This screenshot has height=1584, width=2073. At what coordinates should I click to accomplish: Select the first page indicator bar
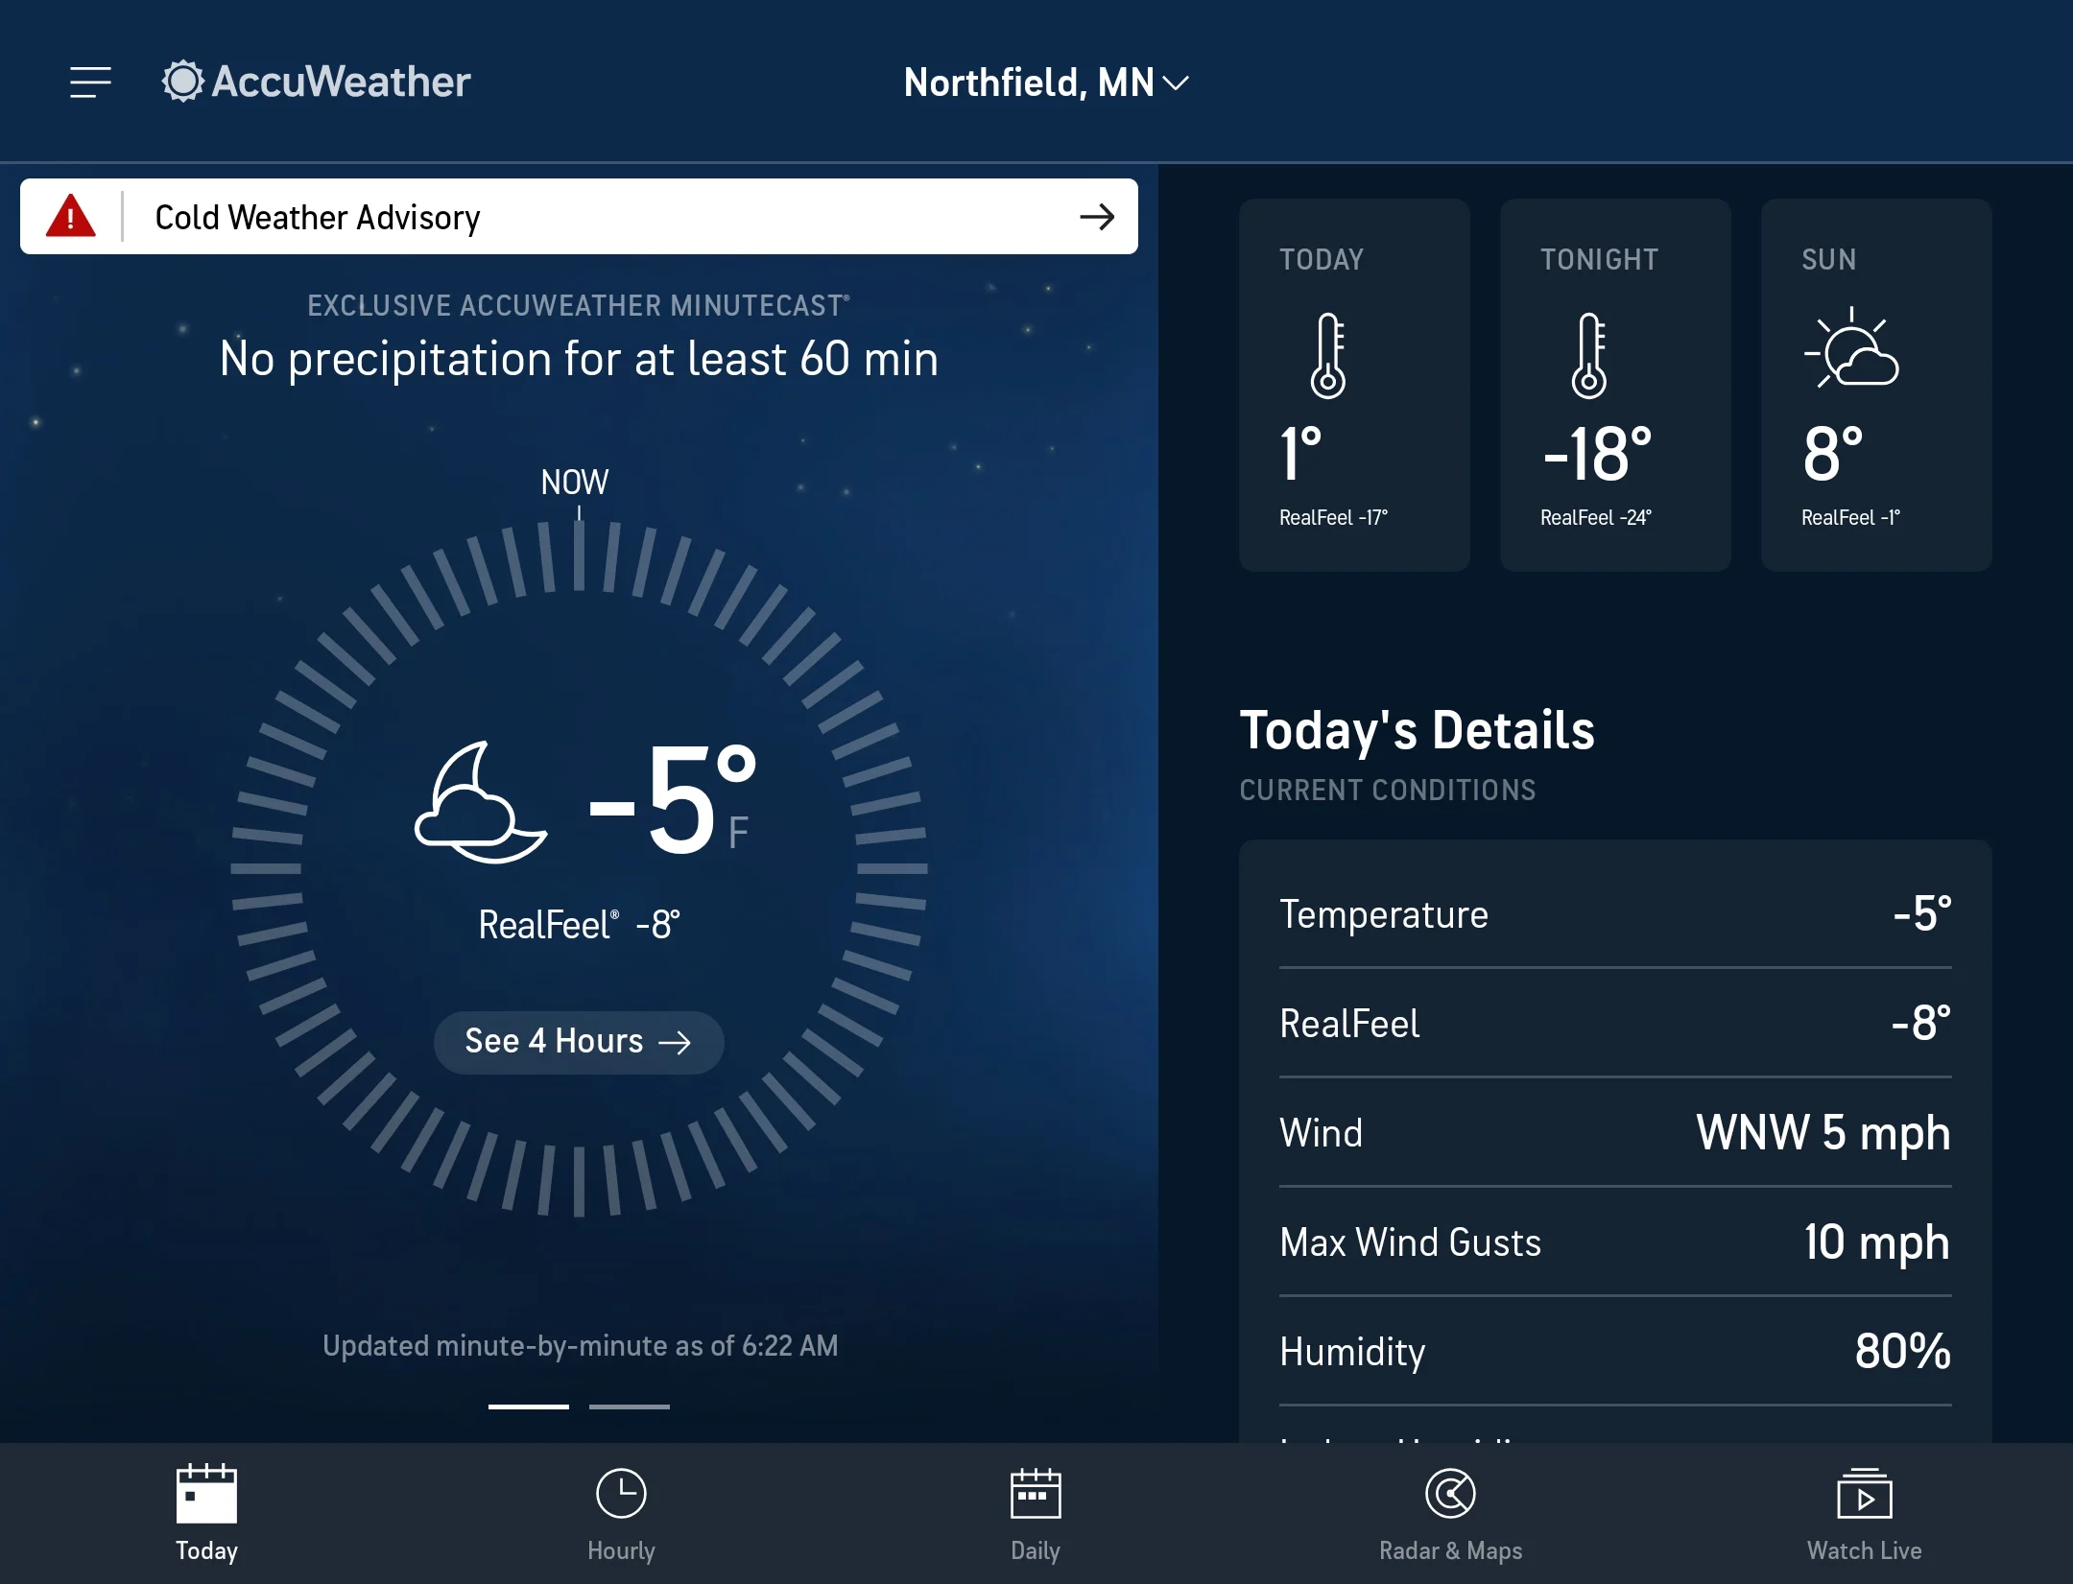point(529,1407)
